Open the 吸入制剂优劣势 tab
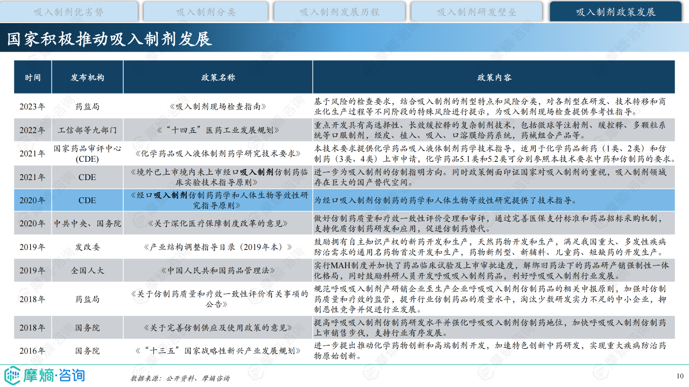The image size is (689, 387). (x=69, y=12)
